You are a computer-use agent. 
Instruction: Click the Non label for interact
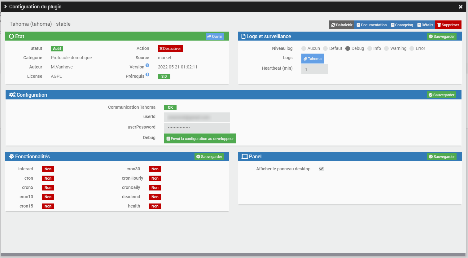click(x=48, y=169)
